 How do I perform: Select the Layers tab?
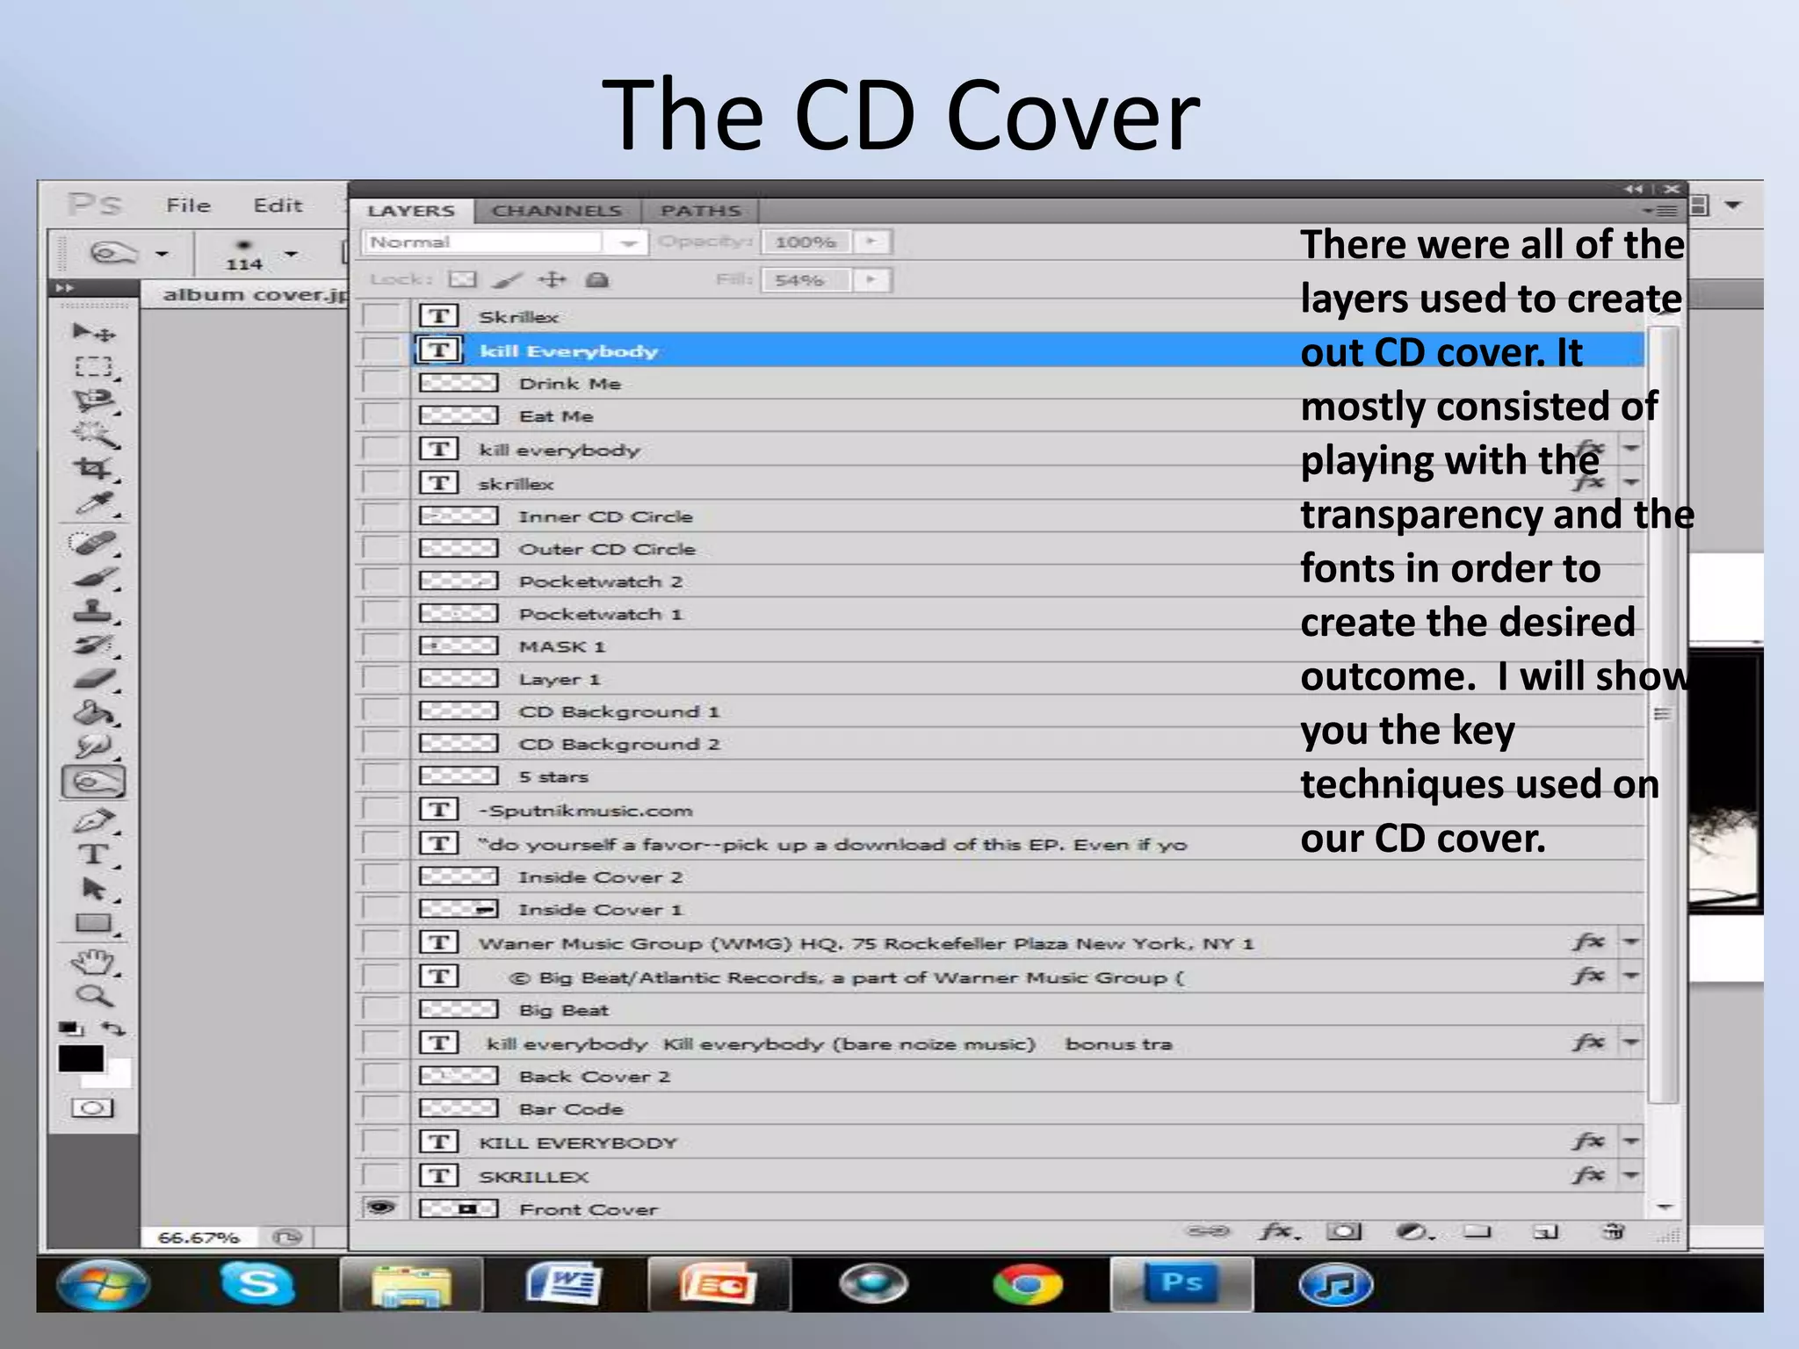[x=411, y=211]
